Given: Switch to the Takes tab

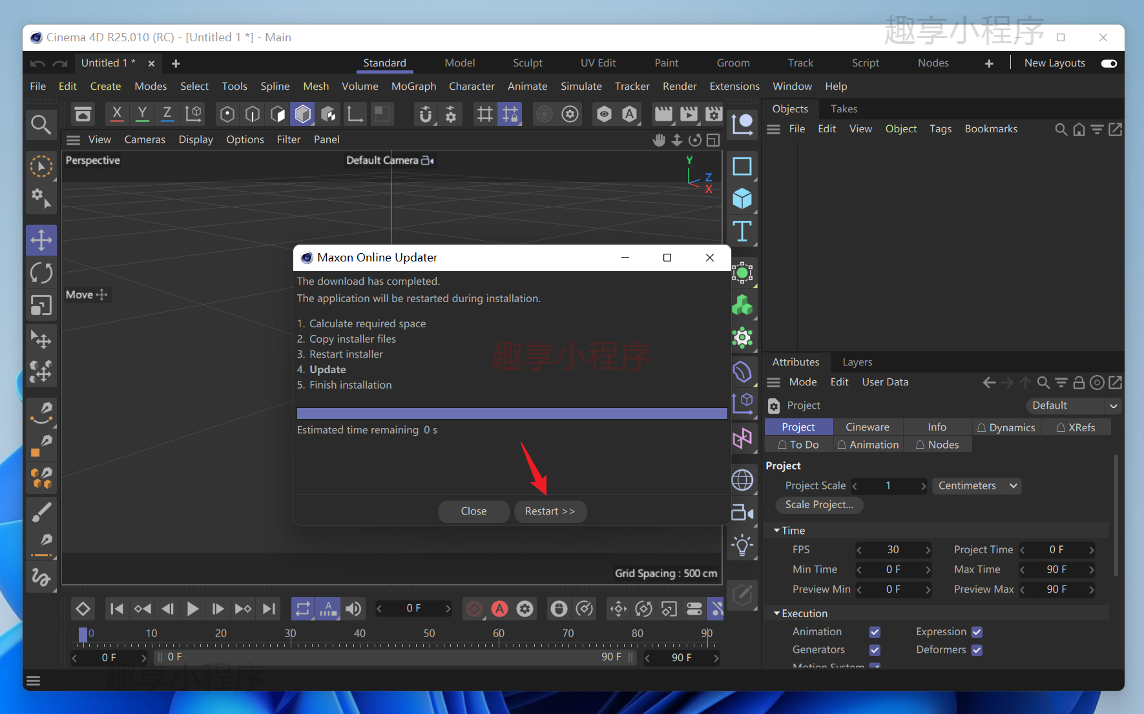Looking at the screenshot, I should tap(844, 108).
